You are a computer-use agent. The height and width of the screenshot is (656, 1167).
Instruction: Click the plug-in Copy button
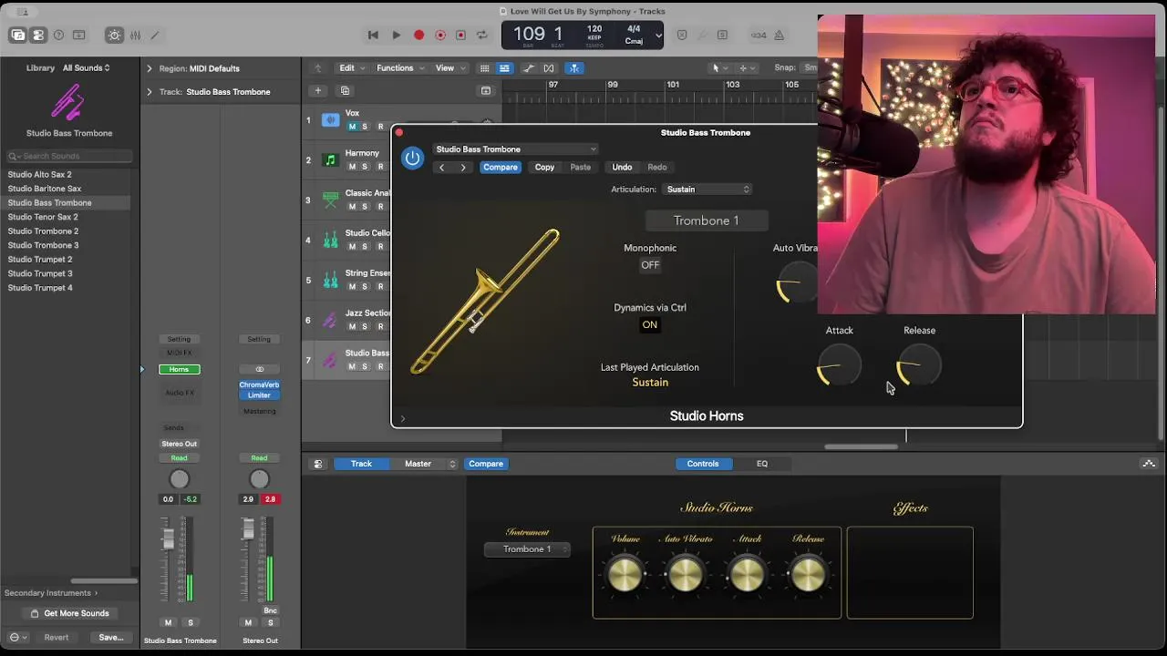(544, 168)
